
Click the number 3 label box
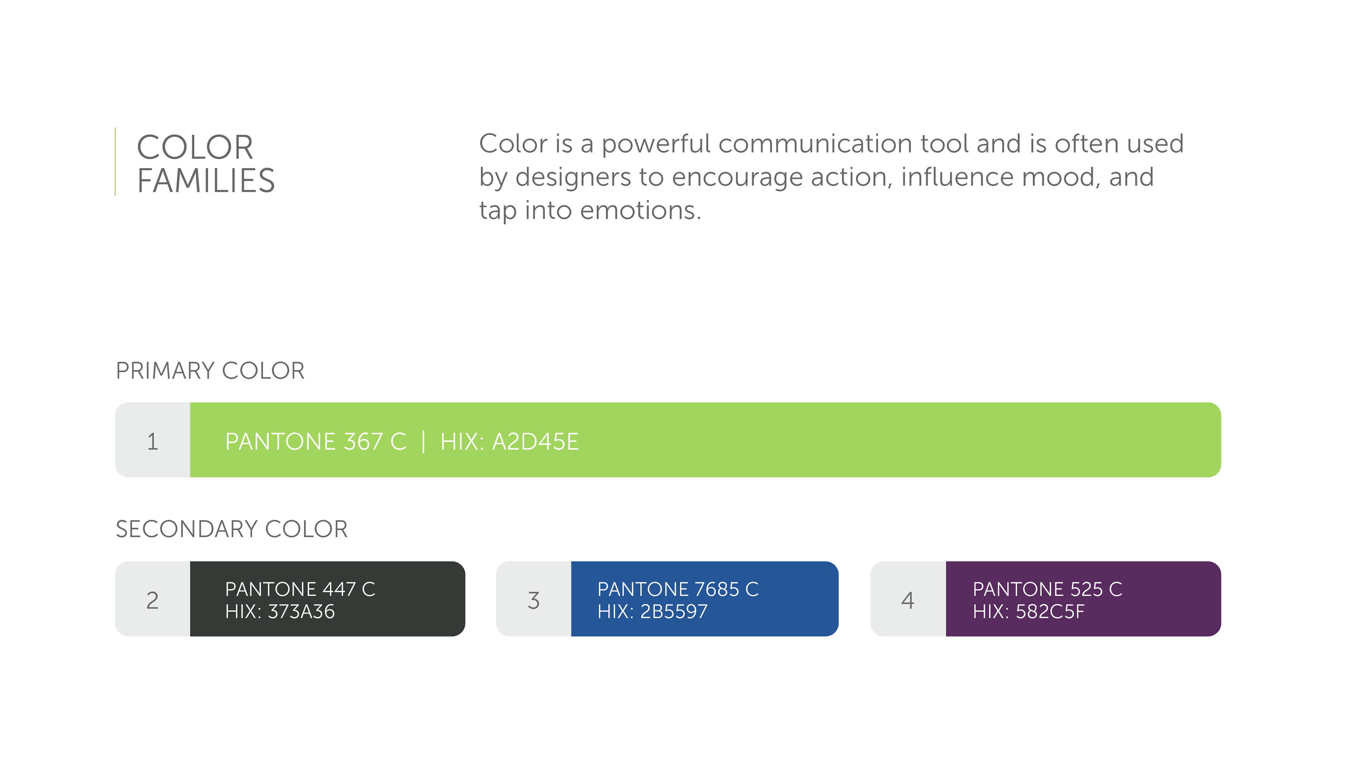pos(533,599)
